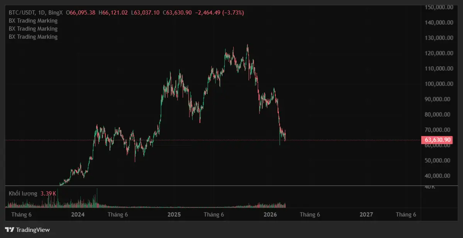
Task: Click the TradingView logo icon
Action: 10,230
